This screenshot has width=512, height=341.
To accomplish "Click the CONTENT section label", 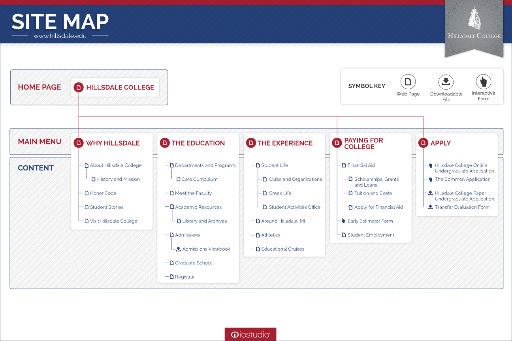I will pyautogui.click(x=36, y=168).
